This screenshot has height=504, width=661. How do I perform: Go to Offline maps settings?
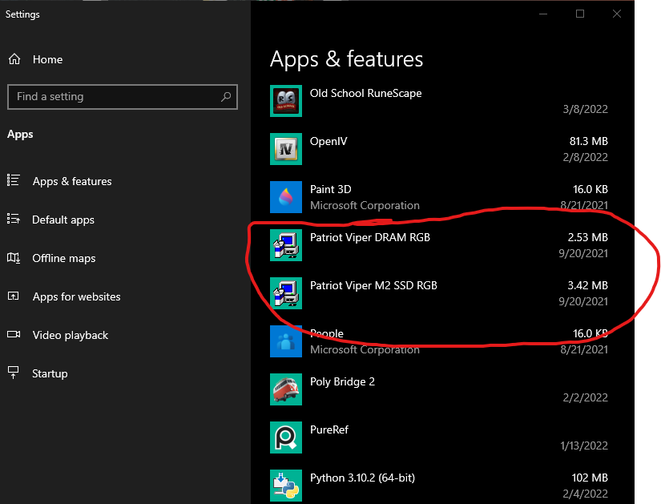(64, 259)
